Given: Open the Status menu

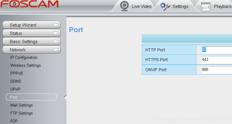Looking at the screenshot, I should tap(32, 33).
